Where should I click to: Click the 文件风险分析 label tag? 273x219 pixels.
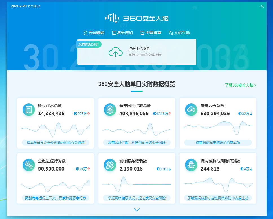coord(89,44)
